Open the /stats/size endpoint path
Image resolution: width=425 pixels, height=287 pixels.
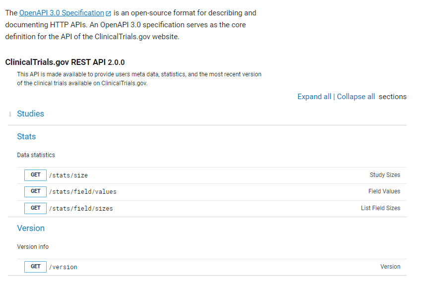tap(68, 175)
